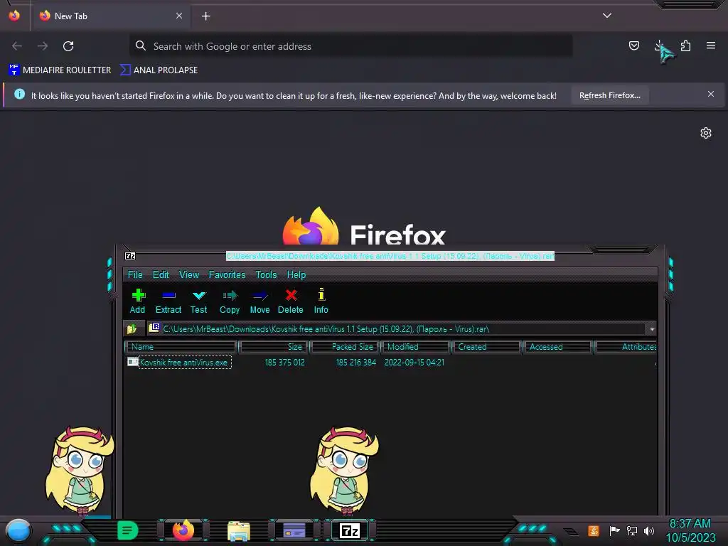Image resolution: width=728 pixels, height=546 pixels.
Task: Click the 7z logo in the window title bar
Action: (x=131, y=256)
